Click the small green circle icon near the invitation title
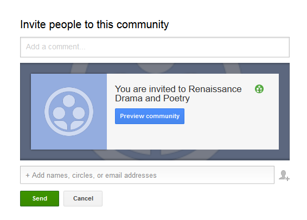Viewport: 307px width, 220px height. pos(259,89)
